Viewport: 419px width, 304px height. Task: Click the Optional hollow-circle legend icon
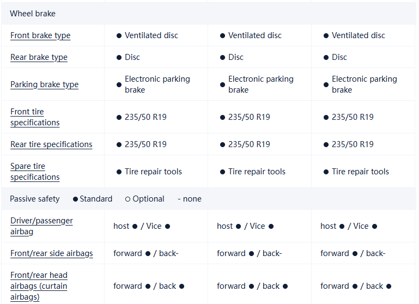(127, 199)
